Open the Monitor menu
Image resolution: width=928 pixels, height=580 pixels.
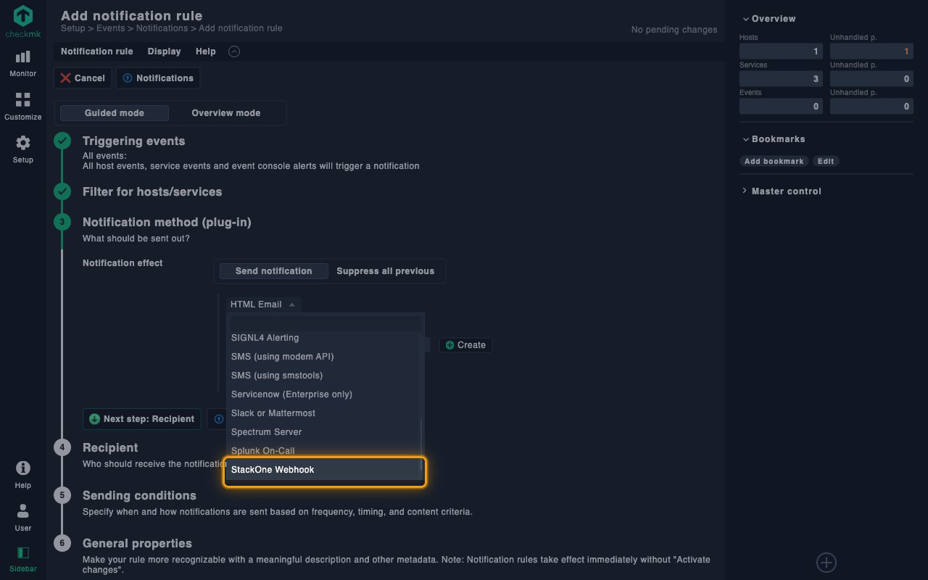pyautogui.click(x=23, y=64)
